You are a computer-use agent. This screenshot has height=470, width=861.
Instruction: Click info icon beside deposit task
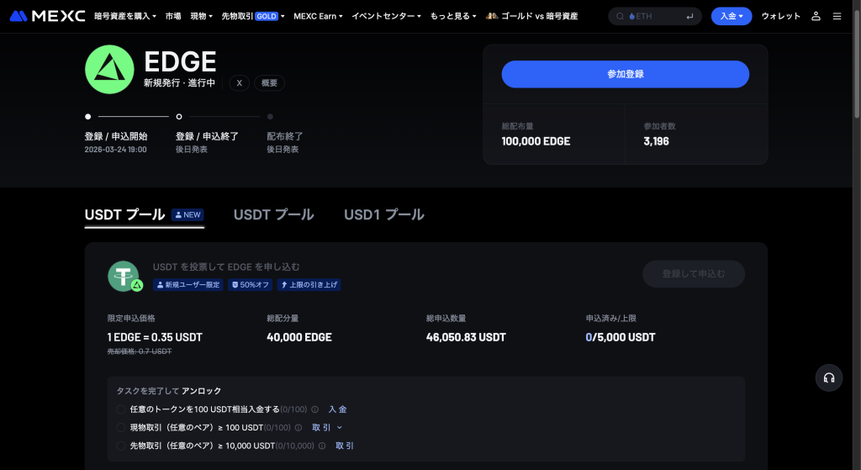(x=314, y=409)
